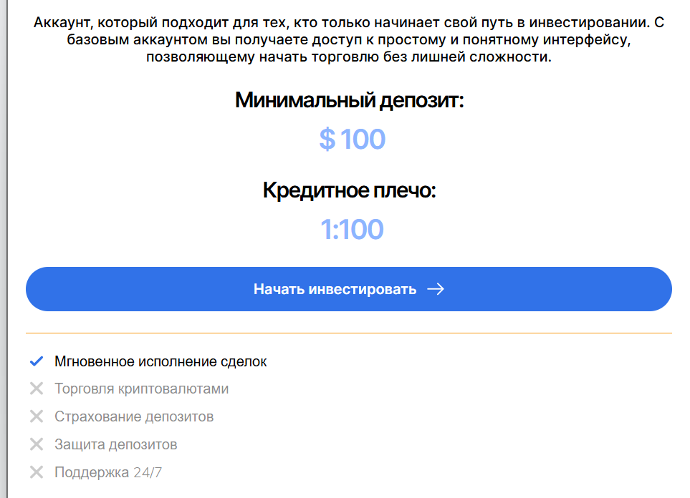690x498 pixels.
Task: Click the blue checkmark beside Мгновенное исполнение сделок
Action: [x=36, y=361]
